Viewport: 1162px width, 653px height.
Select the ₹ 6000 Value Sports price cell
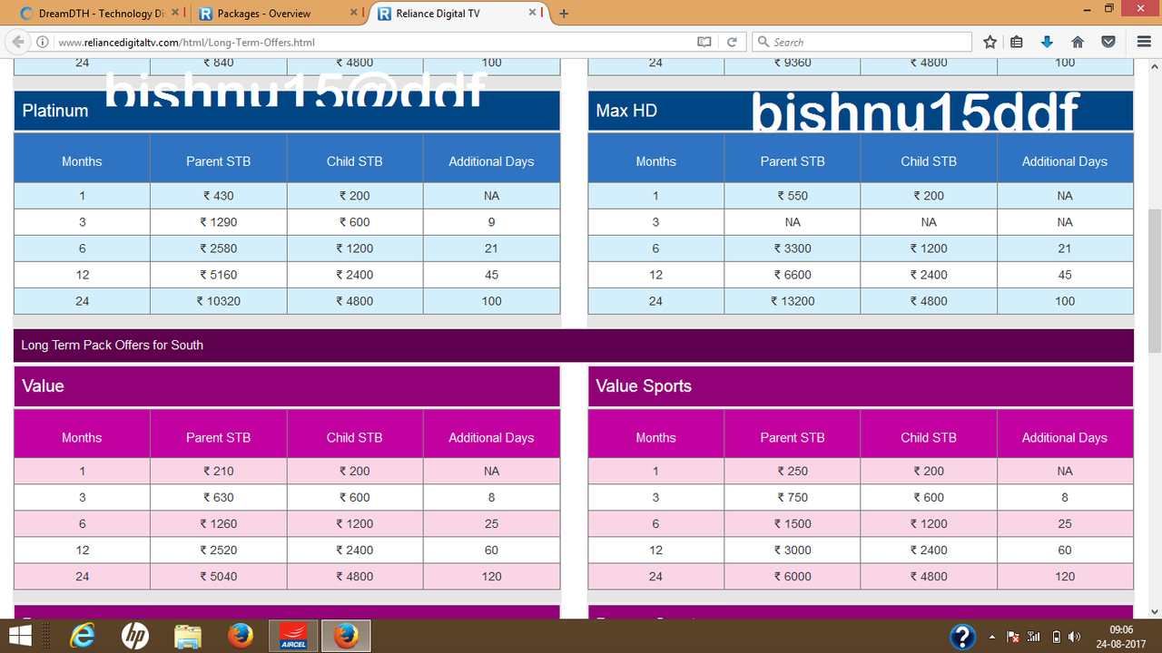pyautogui.click(x=793, y=576)
